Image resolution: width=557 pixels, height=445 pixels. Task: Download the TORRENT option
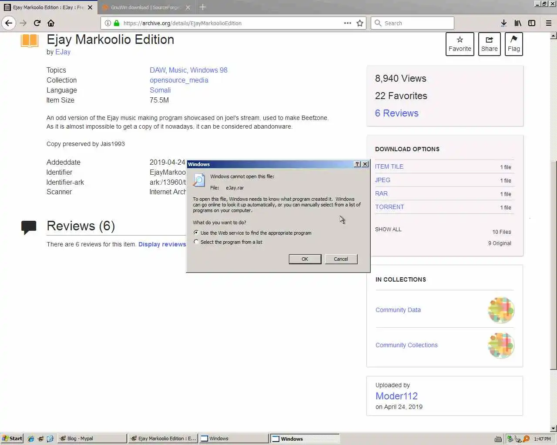coord(389,207)
